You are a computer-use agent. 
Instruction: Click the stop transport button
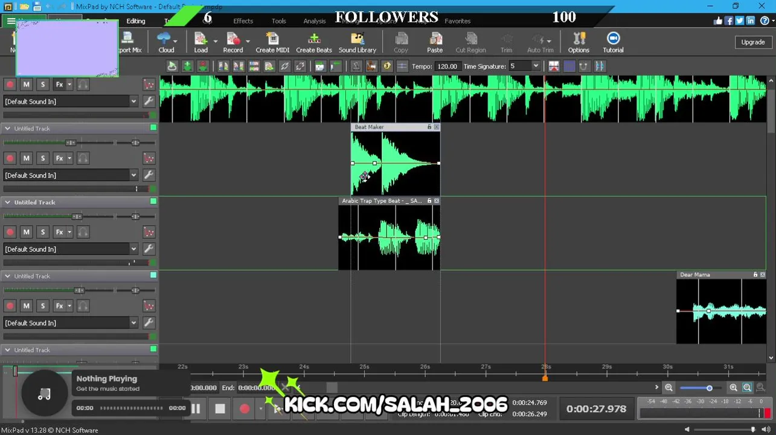(x=220, y=408)
